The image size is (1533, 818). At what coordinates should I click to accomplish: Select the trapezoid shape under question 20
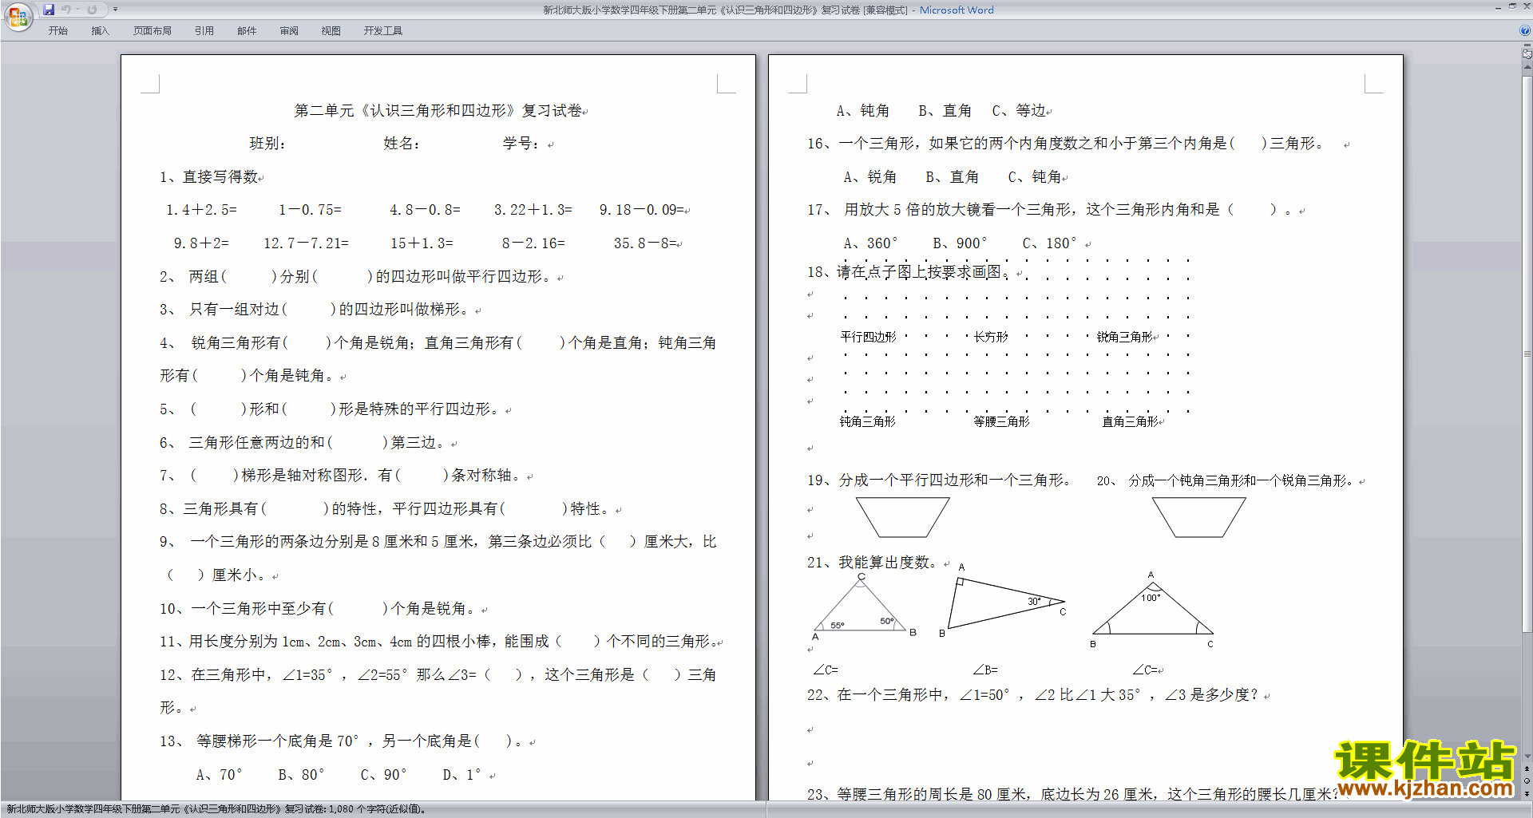[1198, 517]
